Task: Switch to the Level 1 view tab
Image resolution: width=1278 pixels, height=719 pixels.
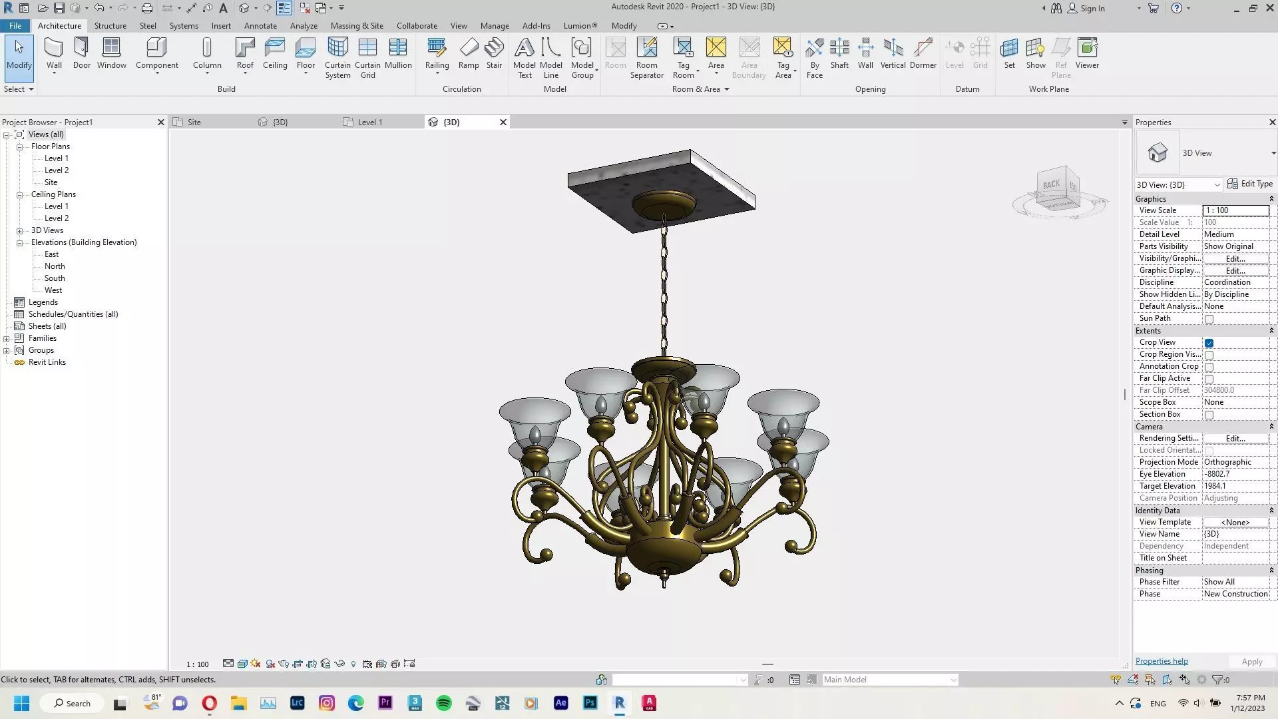Action: (x=369, y=122)
